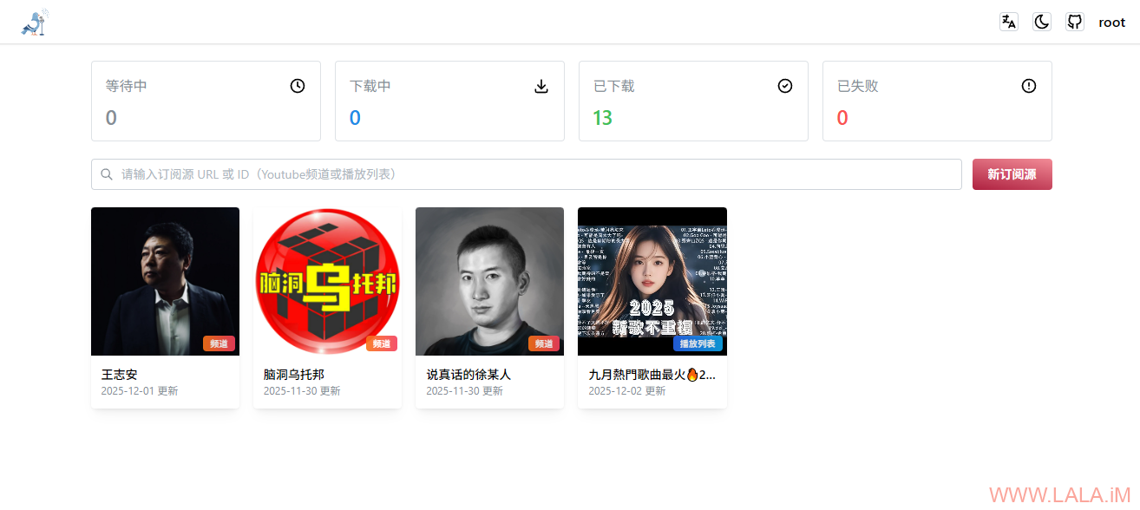
Task: Click the 播放列表 badge on the playlist card
Action: click(x=698, y=343)
